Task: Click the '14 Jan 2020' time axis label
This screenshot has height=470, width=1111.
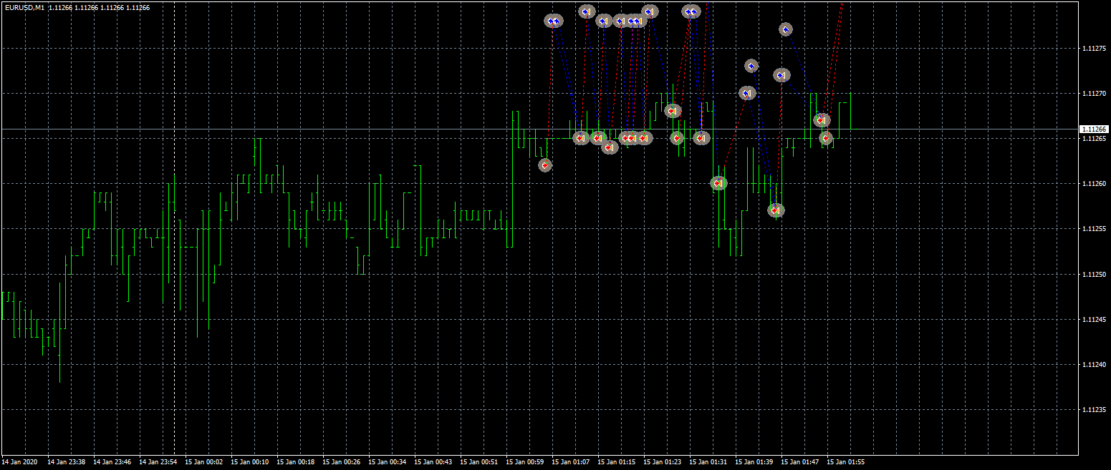Action: [20, 462]
